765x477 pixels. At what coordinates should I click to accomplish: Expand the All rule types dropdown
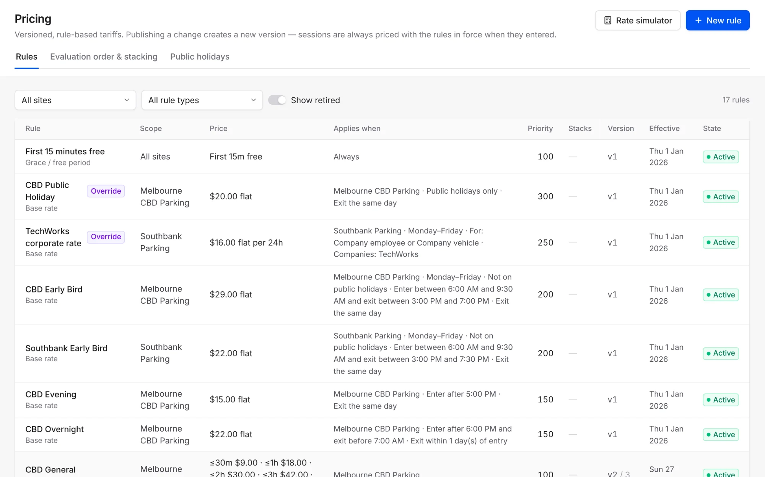coord(202,100)
